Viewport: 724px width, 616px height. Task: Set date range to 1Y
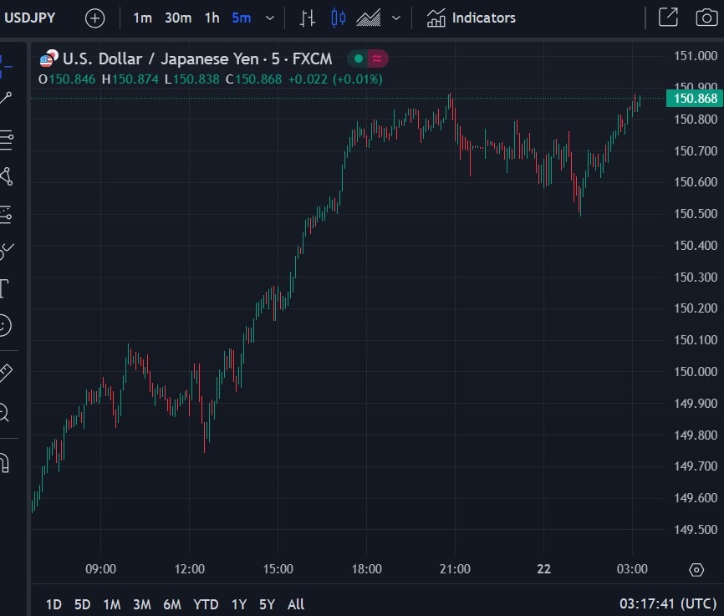click(x=239, y=604)
